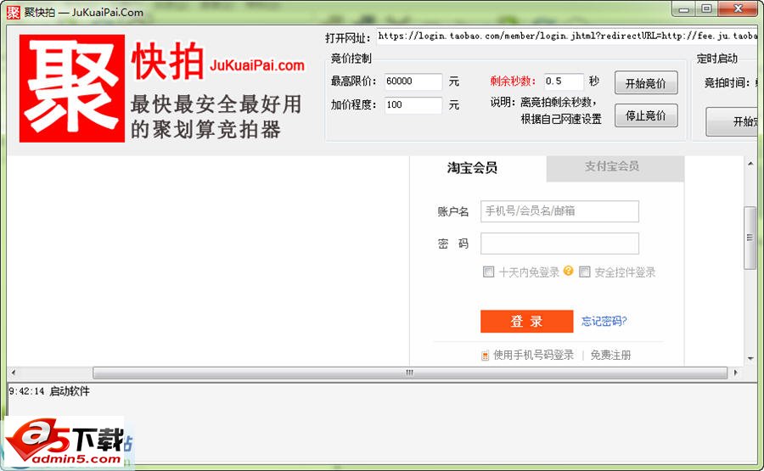Image resolution: width=764 pixels, height=471 pixels.
Task: Click the 剩余秒数 input field
Action: click(x=564, y=81)
